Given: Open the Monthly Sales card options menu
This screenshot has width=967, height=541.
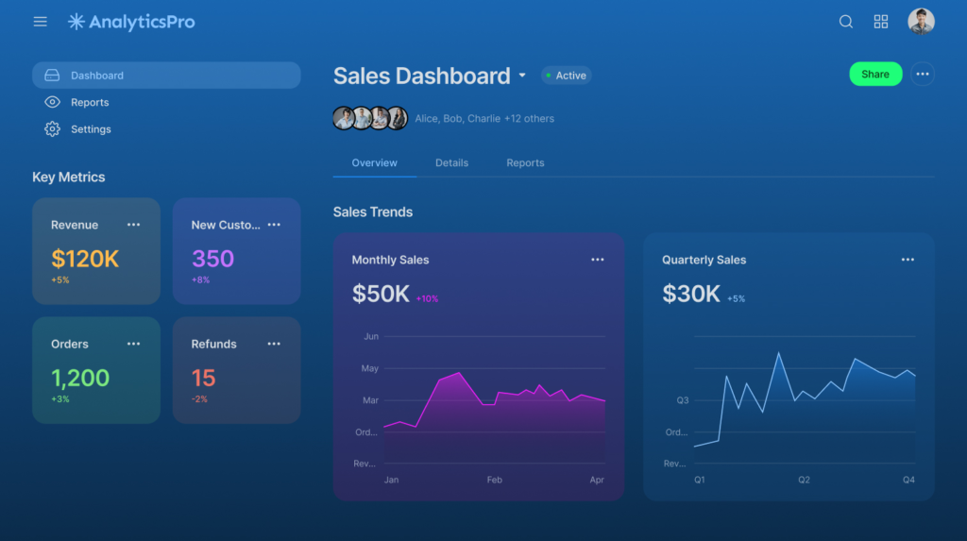Looking at the screenshot, I should point(598,260).
